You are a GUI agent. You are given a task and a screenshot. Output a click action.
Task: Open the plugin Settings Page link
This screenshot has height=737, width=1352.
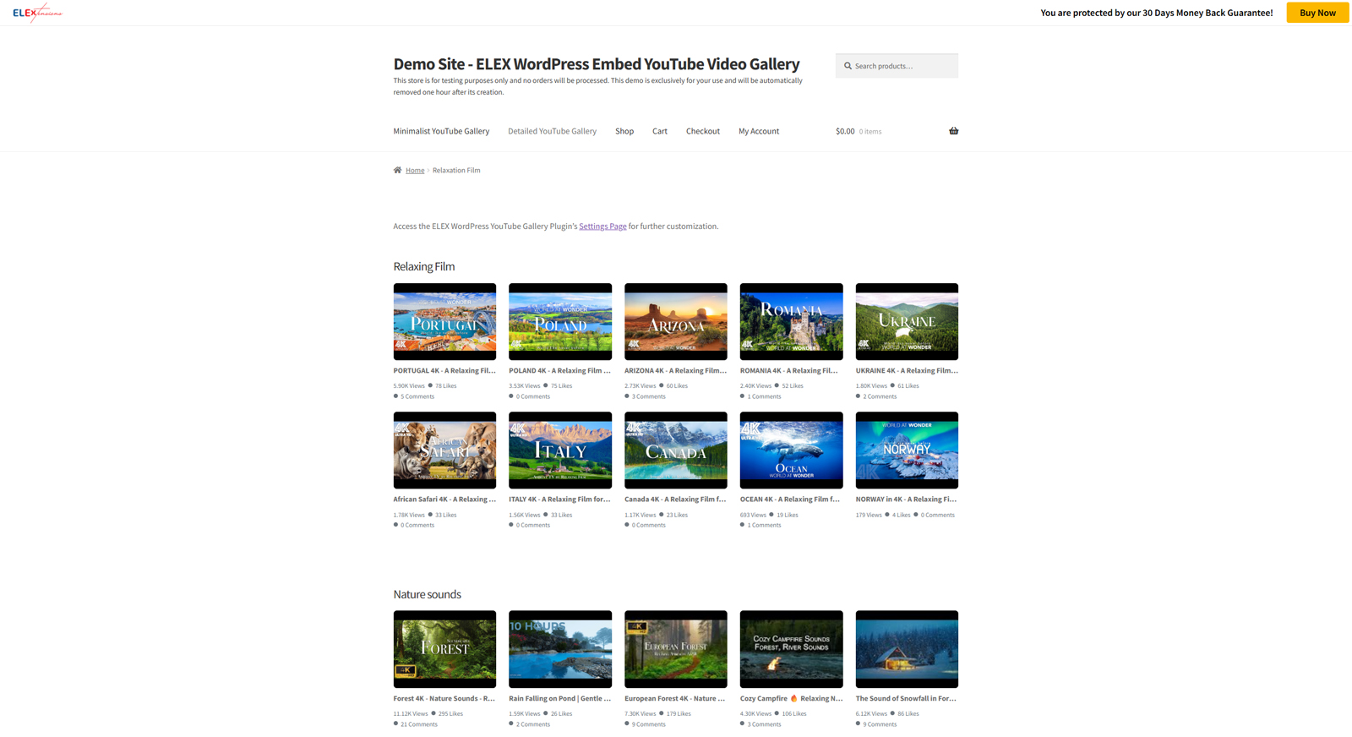click(602, 227)
